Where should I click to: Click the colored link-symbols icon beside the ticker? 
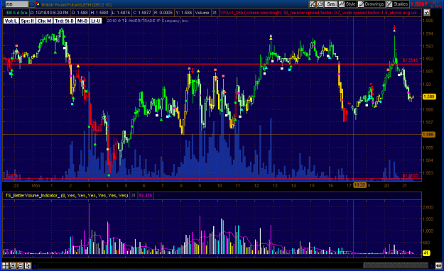[38, 4]
